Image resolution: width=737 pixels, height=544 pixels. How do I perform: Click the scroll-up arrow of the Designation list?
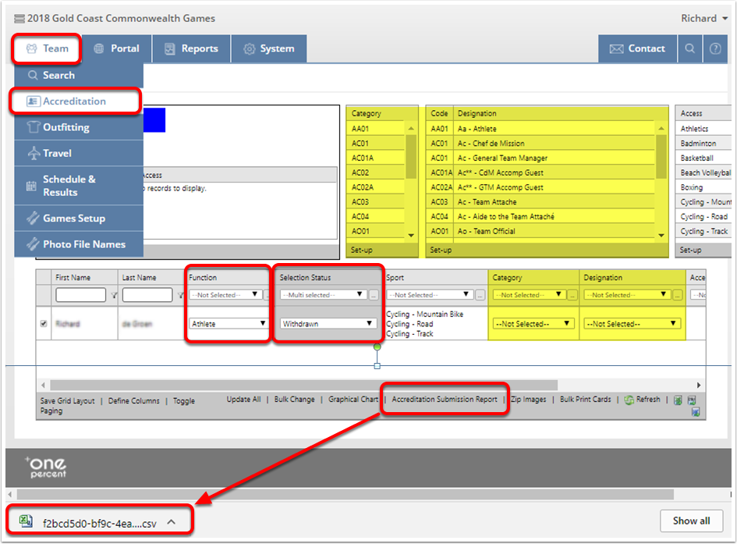pyautogui.click(x=661, y=128)
